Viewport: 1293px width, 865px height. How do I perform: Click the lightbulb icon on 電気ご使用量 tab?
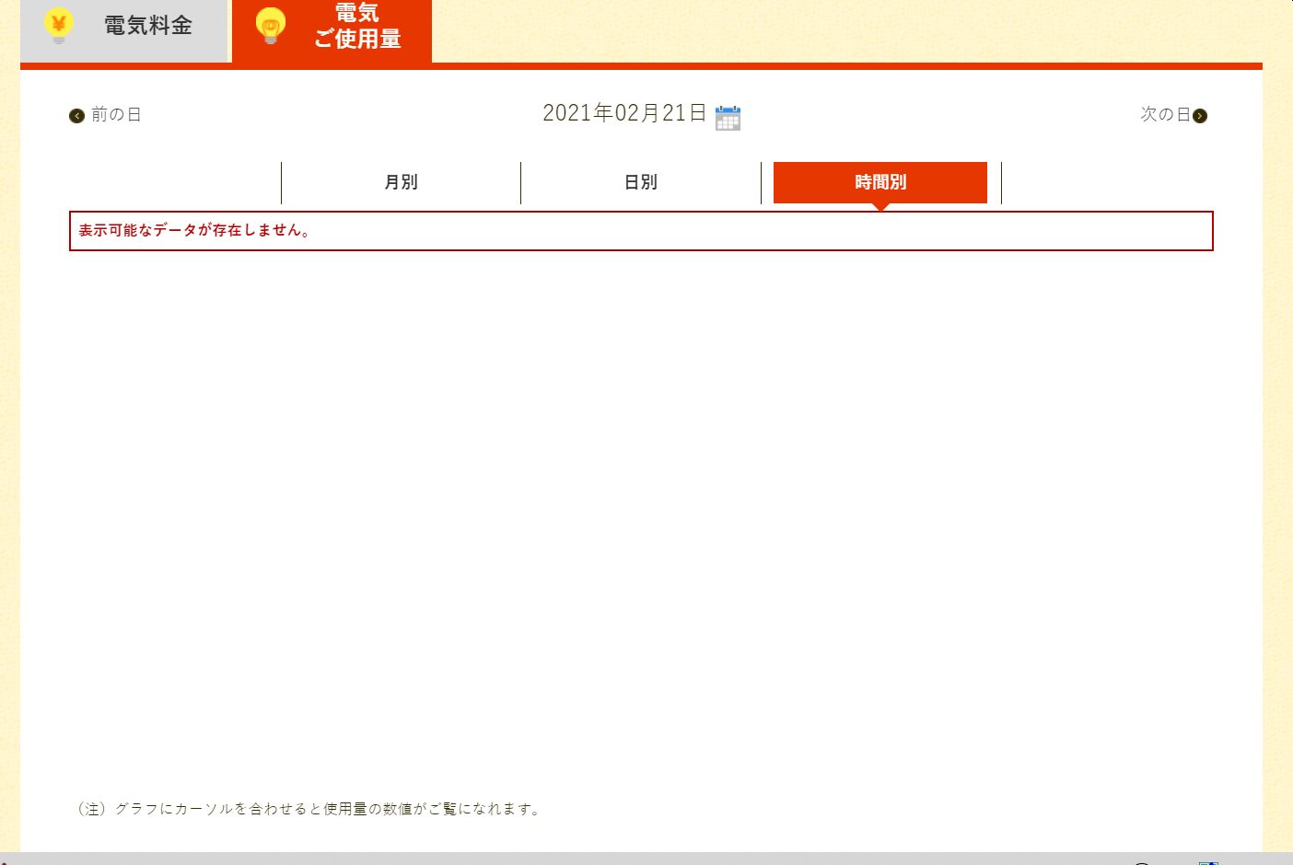(271, 26)
